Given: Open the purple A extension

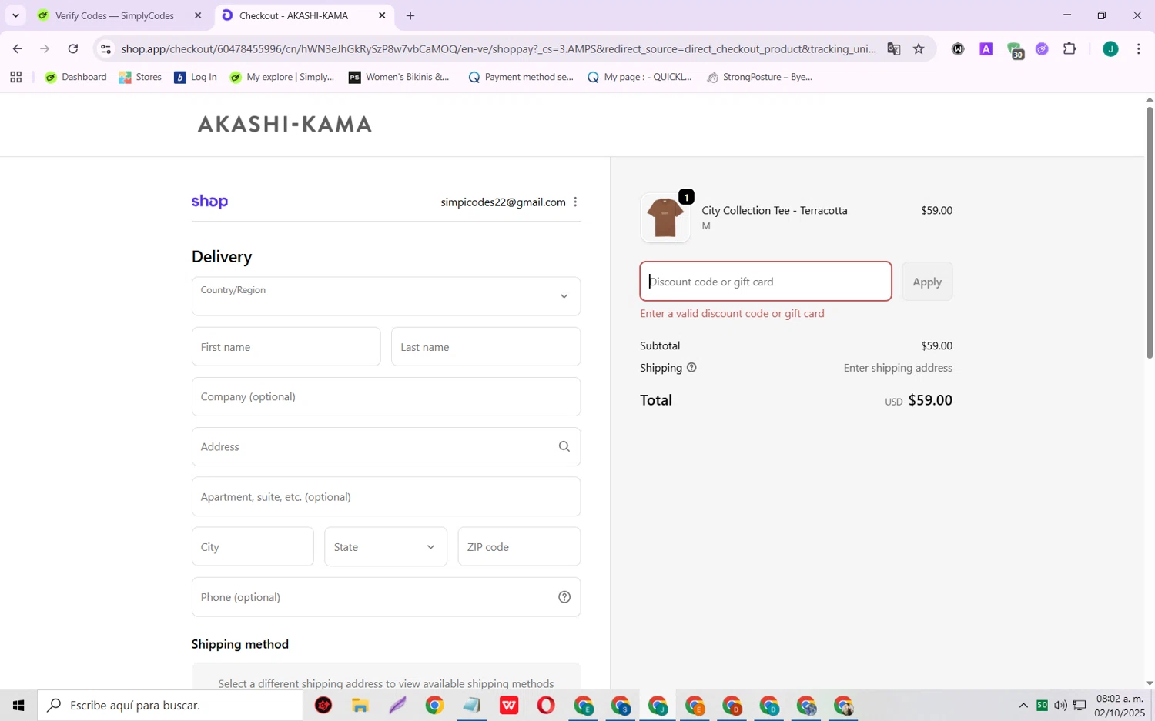Looking at the screenshot, I should pyautogui.click(x=986, y=49).
